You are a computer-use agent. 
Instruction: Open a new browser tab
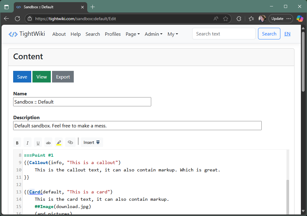click(93, 7)
